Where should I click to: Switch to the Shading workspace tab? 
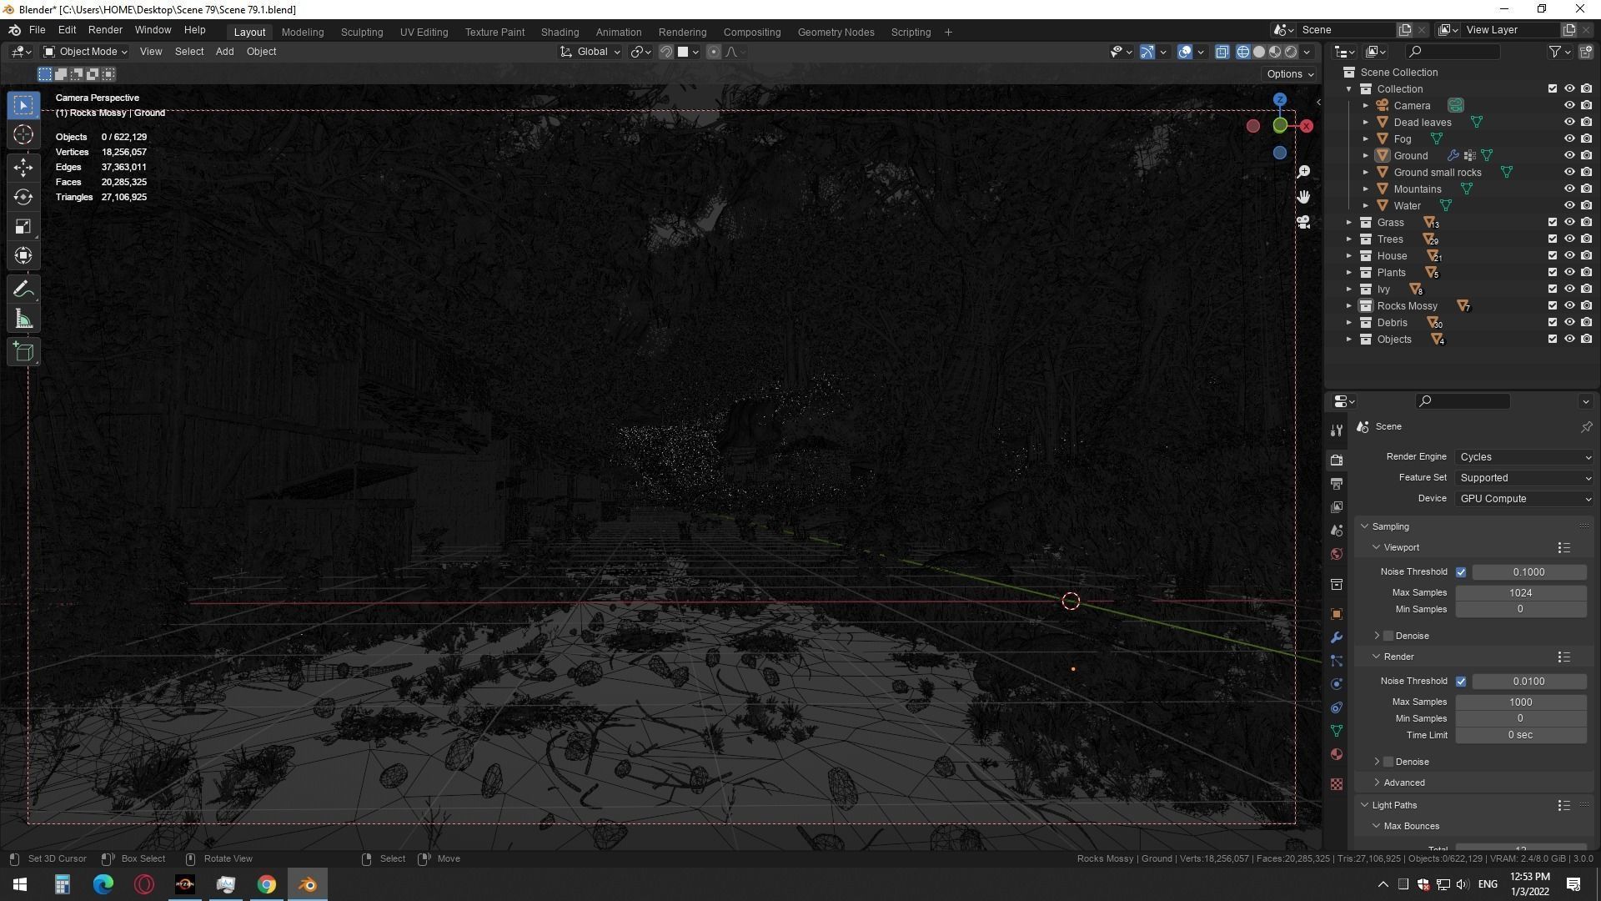[x=560, y=32]
